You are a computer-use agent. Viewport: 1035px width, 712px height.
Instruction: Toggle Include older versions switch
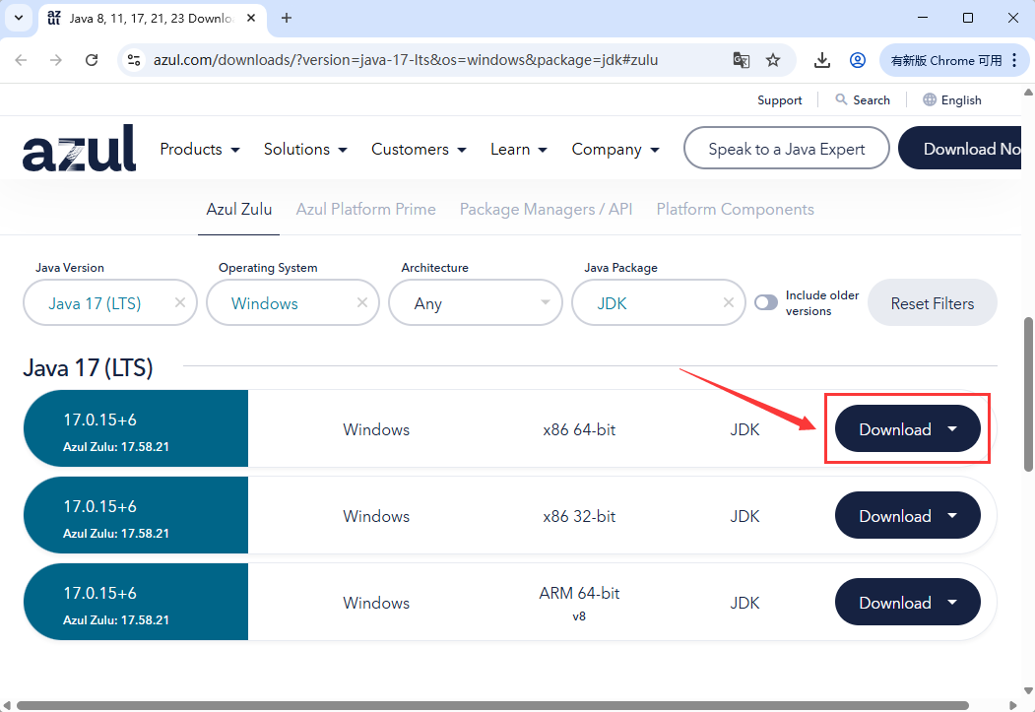pos(766,302)
